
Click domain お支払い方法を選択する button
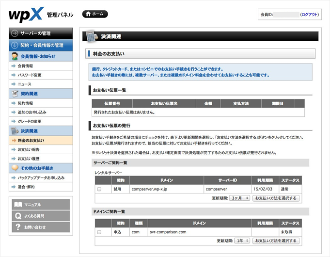[276, 241]
